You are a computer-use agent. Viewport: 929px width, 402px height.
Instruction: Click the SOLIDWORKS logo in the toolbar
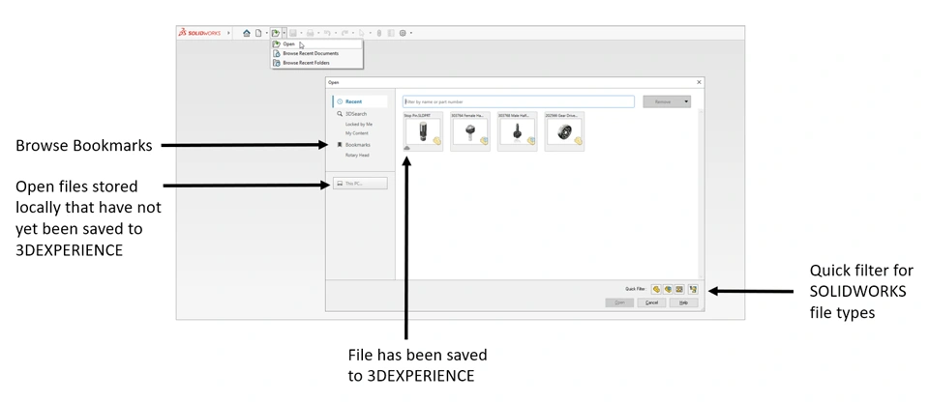click(199, 33)
